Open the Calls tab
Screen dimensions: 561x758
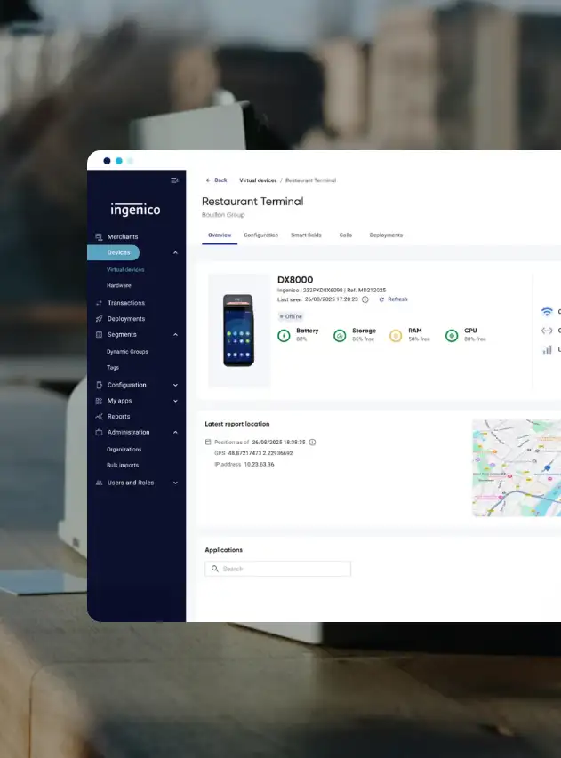tap(345, 235)
